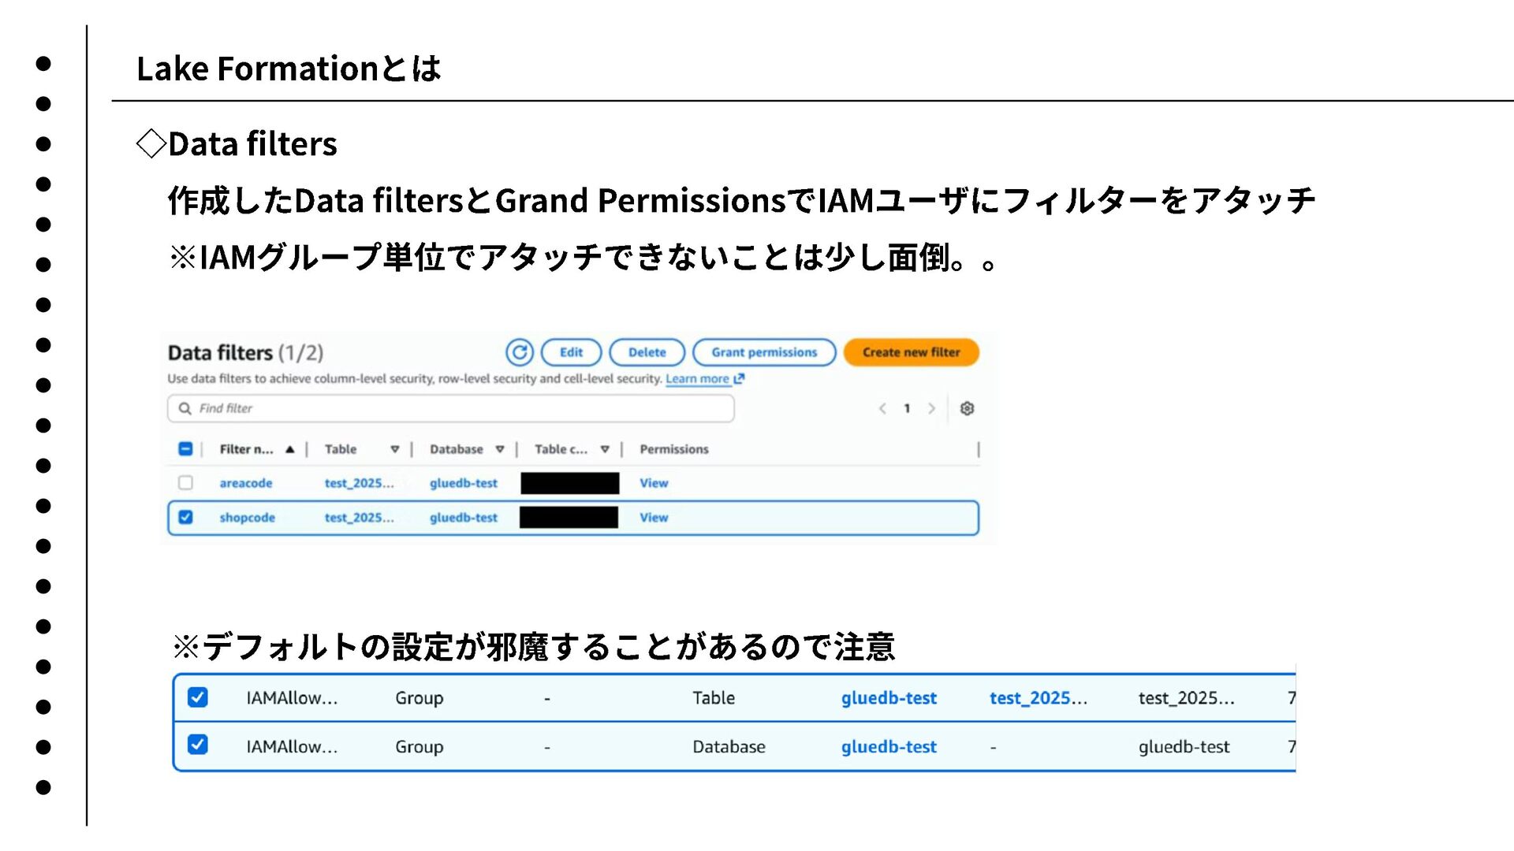Sort by Database column dropdown arrow
Screen dimensions: 1514x851
click(x=500, y=449)
